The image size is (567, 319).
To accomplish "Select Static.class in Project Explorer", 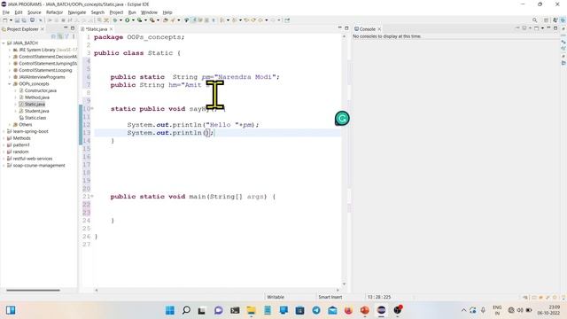I will pos(35,118).
